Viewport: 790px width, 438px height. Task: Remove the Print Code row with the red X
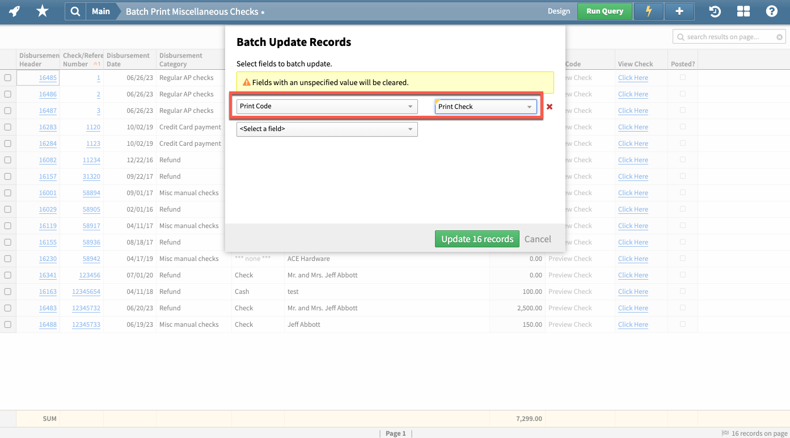(x=549, y=106)
